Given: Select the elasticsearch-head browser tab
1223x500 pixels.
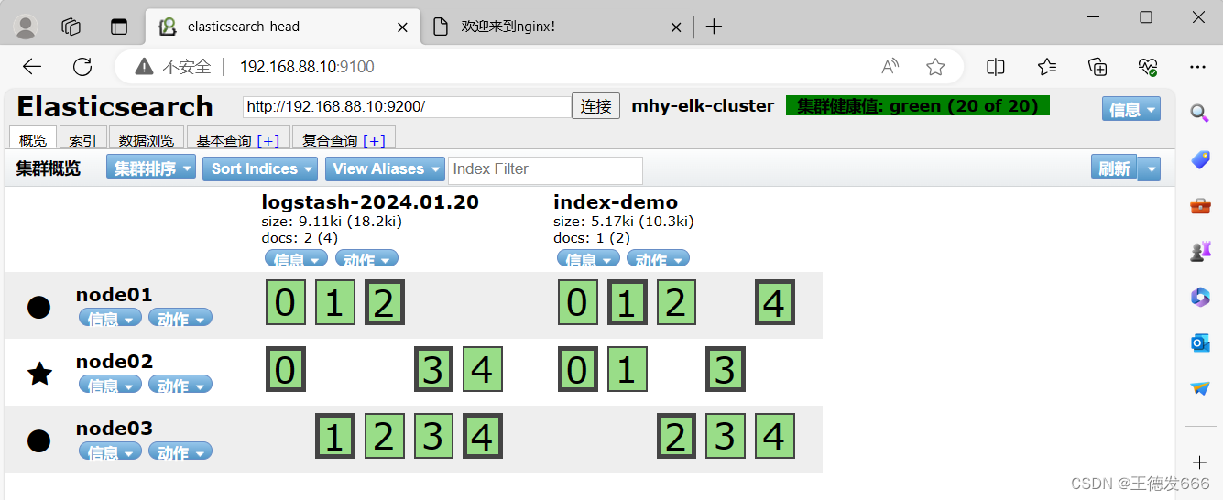Looking at the screenshot, I should (x=283, y=27).
